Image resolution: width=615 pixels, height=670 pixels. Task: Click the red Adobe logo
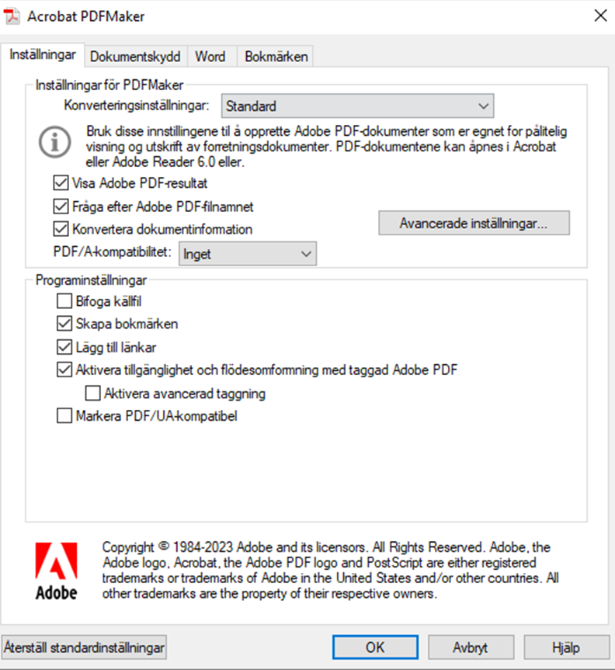(57, 571)
